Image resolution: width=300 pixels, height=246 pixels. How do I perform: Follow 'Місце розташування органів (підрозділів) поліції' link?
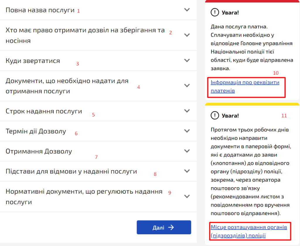coord(248,231)
